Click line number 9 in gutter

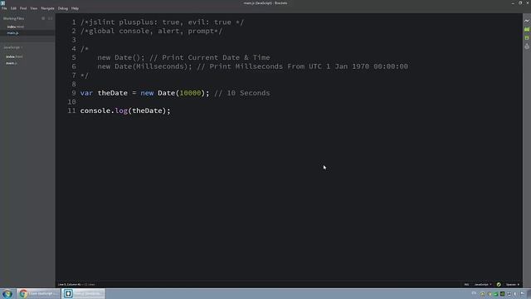[x=74, y=93]
